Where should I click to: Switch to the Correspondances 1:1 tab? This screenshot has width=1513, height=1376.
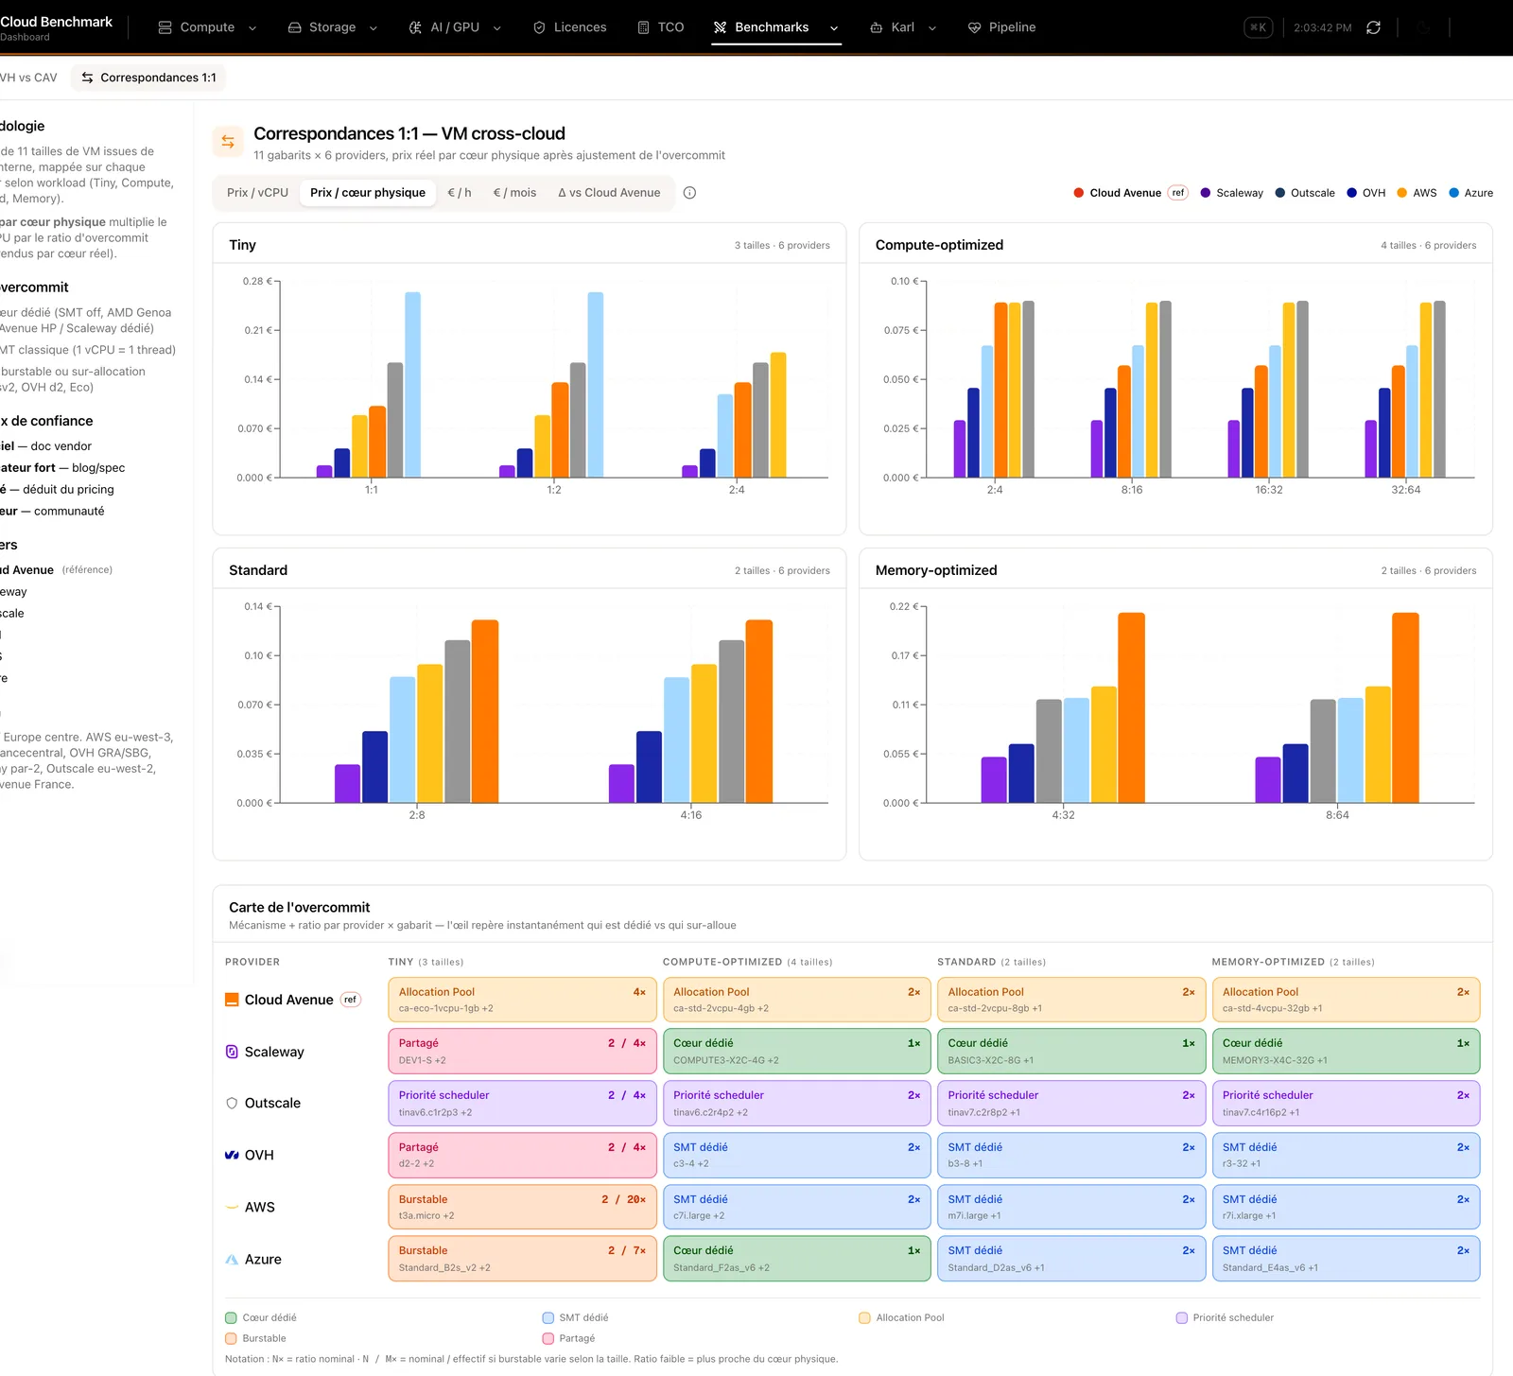tap(148, 78)
